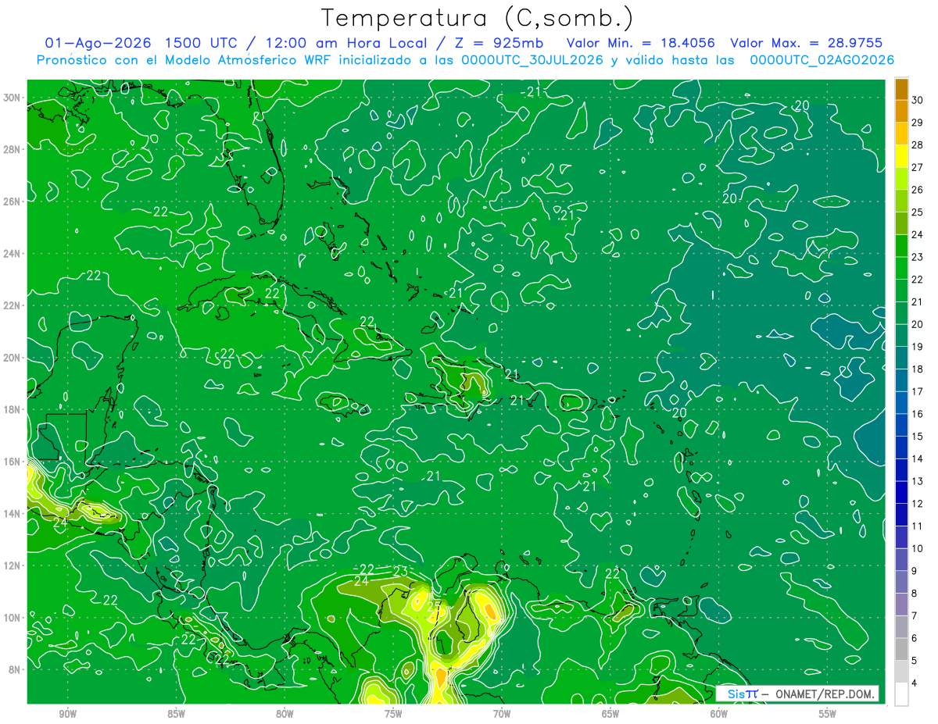Screen dimensions: 938x724
Task: Click the 28N latitude axis label
Action: 13,149
